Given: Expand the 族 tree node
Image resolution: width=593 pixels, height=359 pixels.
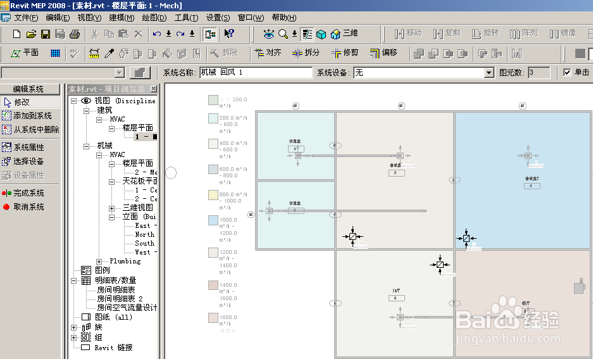Looking at the screenshot, I should tap(74, 327).
